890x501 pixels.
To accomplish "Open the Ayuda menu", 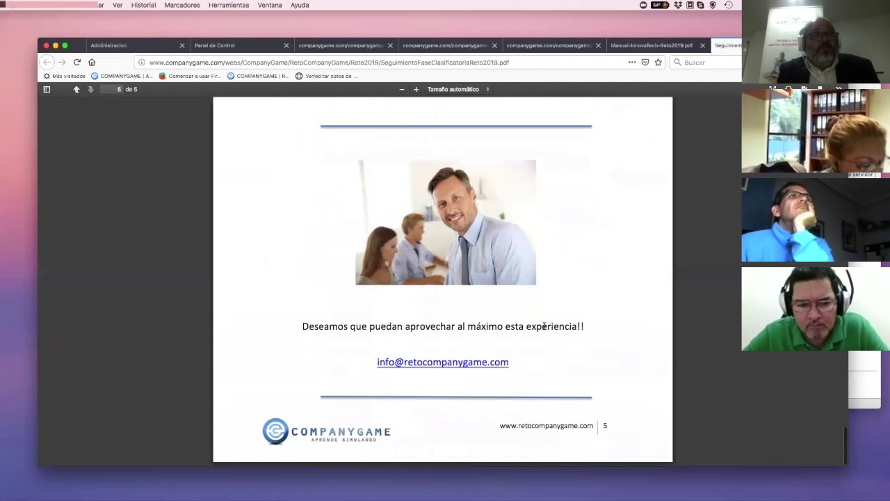I will point(300,5).
